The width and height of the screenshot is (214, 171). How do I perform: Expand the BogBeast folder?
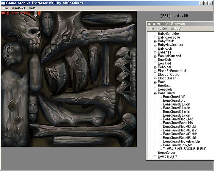(x=155, y=86)
